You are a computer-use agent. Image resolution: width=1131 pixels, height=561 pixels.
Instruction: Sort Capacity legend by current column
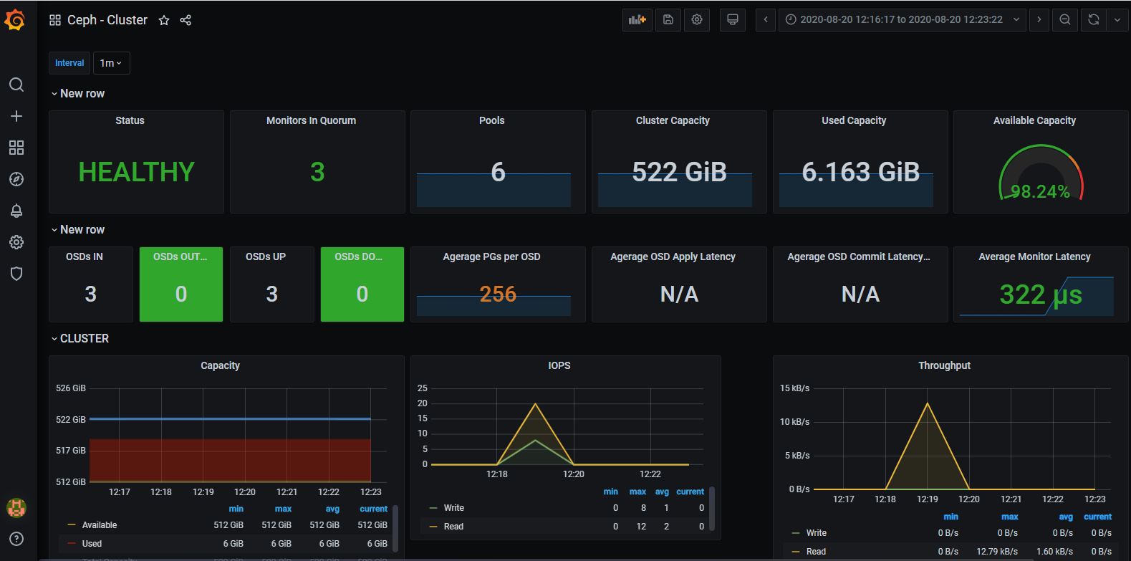373,509
